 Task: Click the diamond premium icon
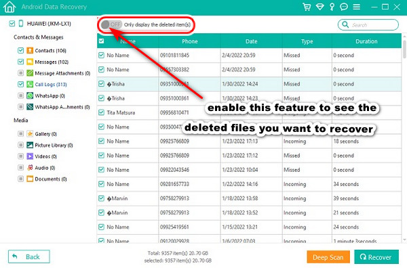319,7
